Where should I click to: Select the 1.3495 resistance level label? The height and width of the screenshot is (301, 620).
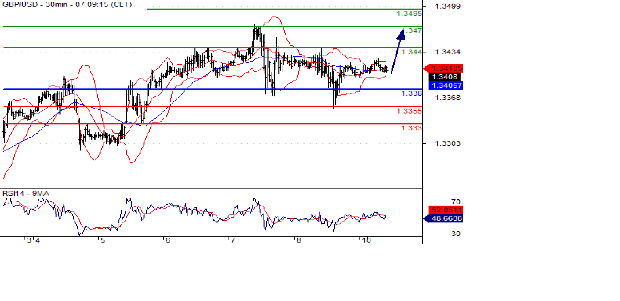click(409, 14)
